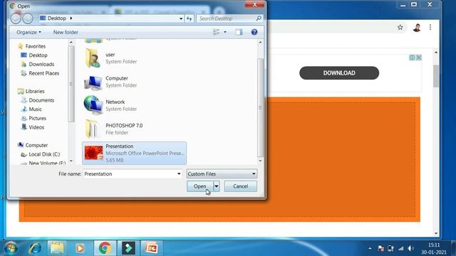Image resolution: width=456 pixels, height=256 pixels.
Task: Click the ad info icon
Action: [x=412, y=58]
